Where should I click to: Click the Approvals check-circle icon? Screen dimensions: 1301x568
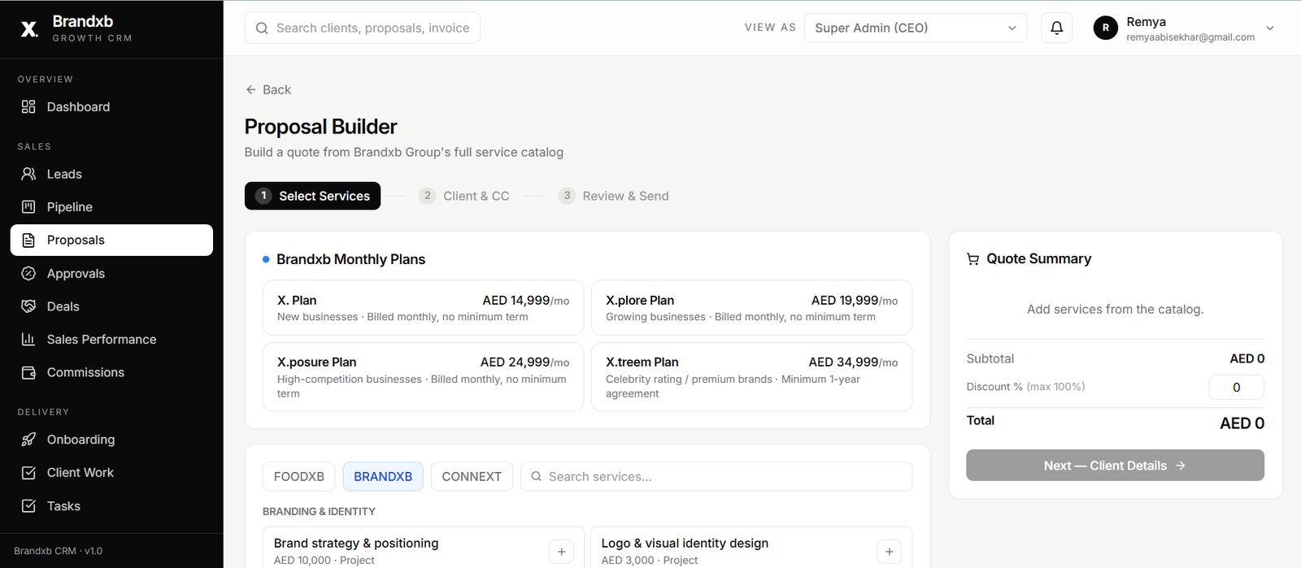28,274
